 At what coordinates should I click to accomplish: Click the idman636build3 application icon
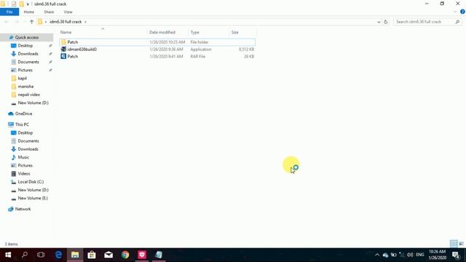[x=63, y=49]
